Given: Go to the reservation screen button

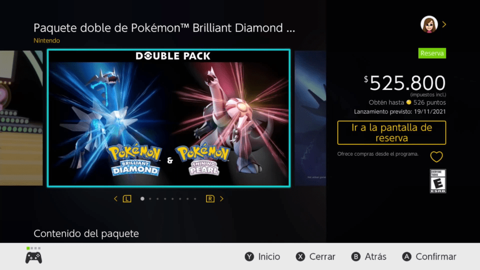Looking at the screenshot, I should tap(391, 133).
